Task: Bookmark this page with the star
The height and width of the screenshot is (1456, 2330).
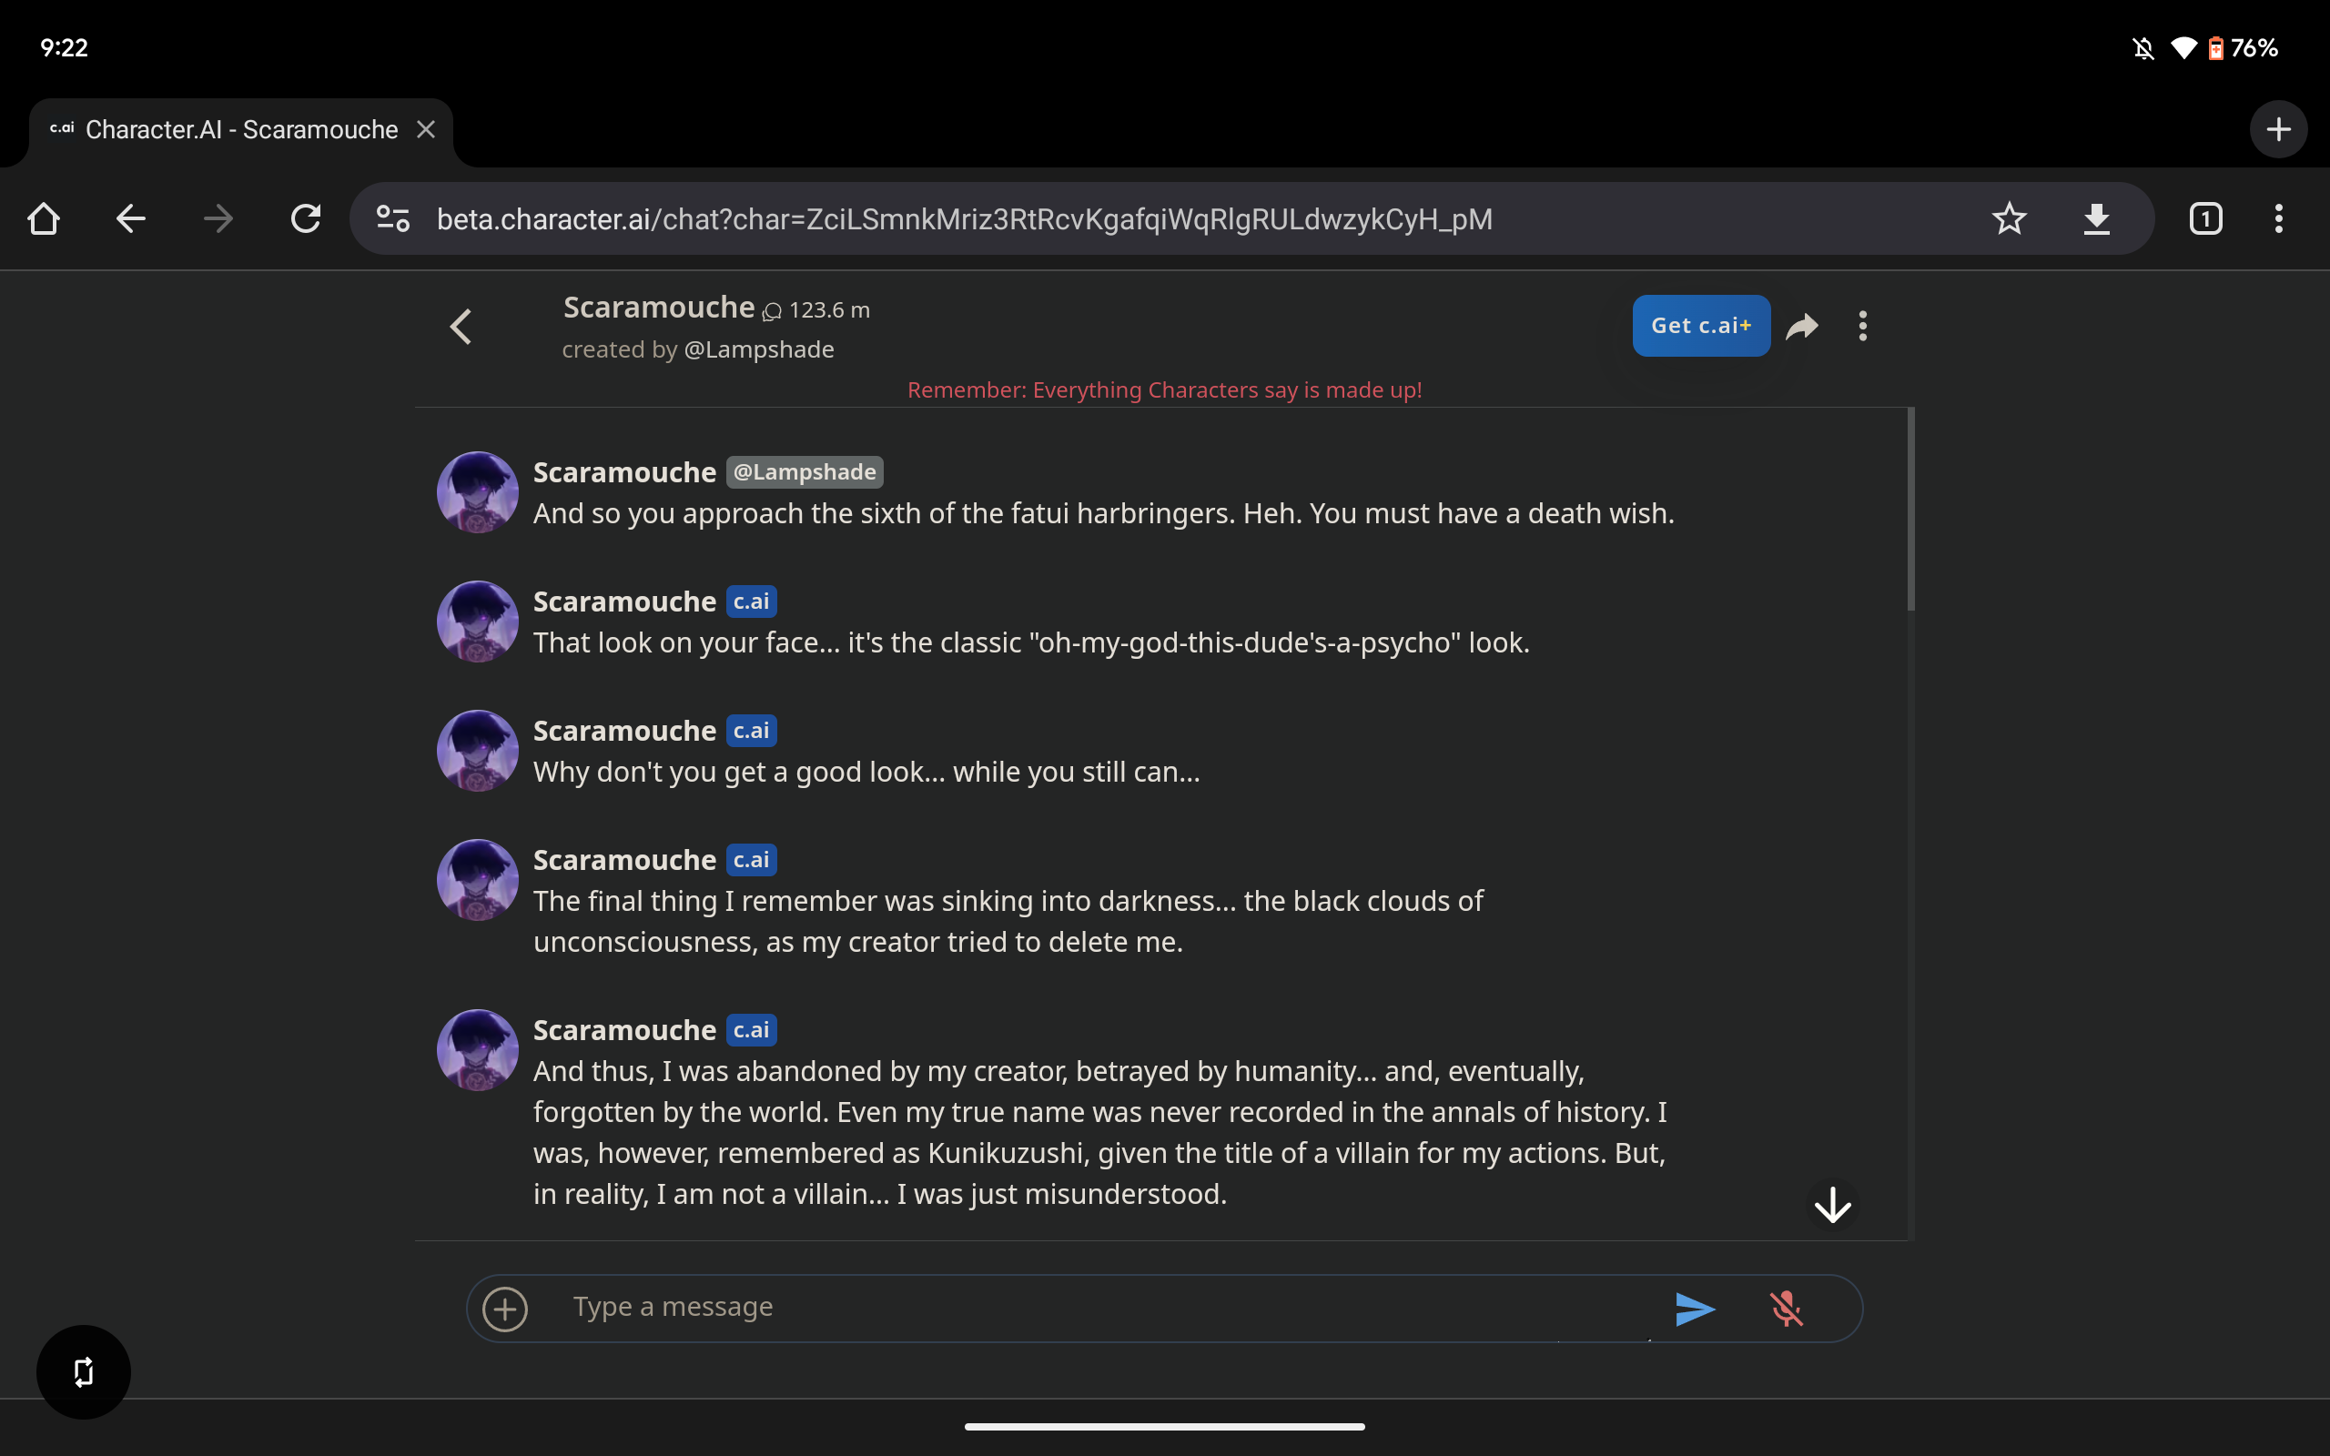Action: click(2009, 218)
